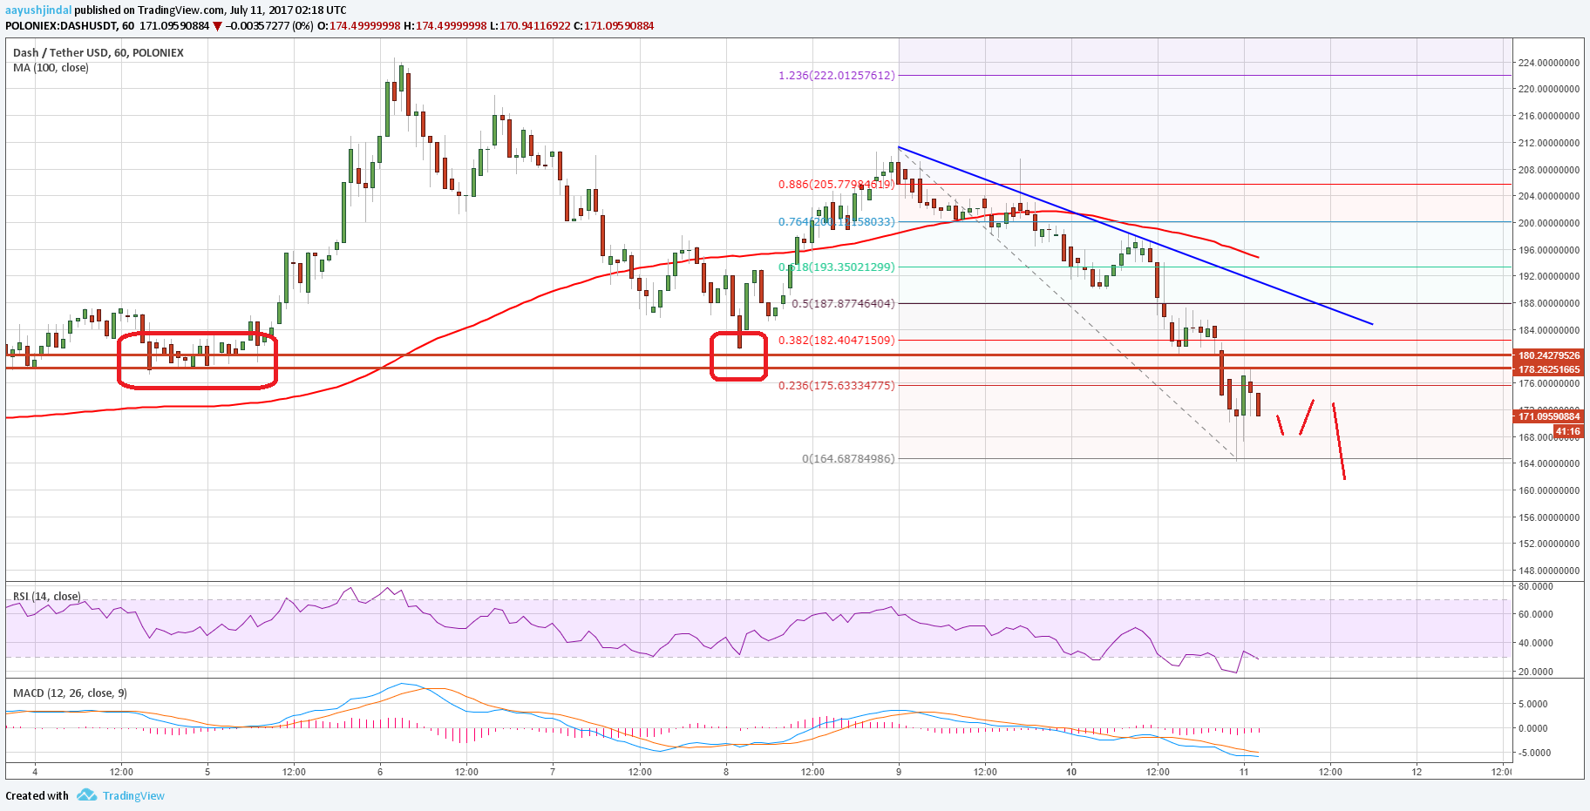Click the 0.5(187.87746404) Fibonacci level label
The width and height of the screenshot is (1590, 811).
(843, 304)
